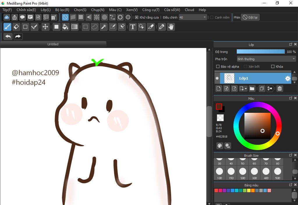Close the Màu color panel
Image resolution: width=298 pixels, height=205 pixels.
295,98
